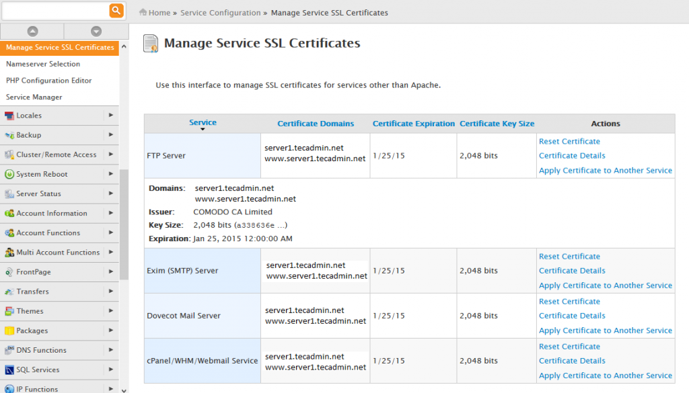Viewport: 689px width, 393px height.
Task: Click the search input field
Action: (55, 10)
